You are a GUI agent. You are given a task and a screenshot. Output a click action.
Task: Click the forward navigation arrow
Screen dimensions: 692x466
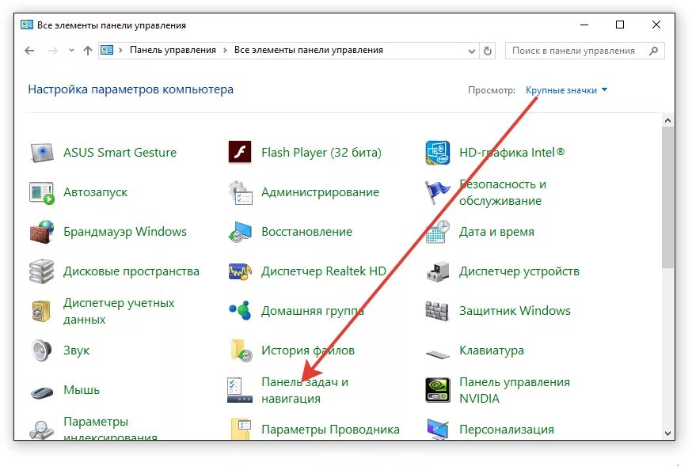tap(52, 51)
